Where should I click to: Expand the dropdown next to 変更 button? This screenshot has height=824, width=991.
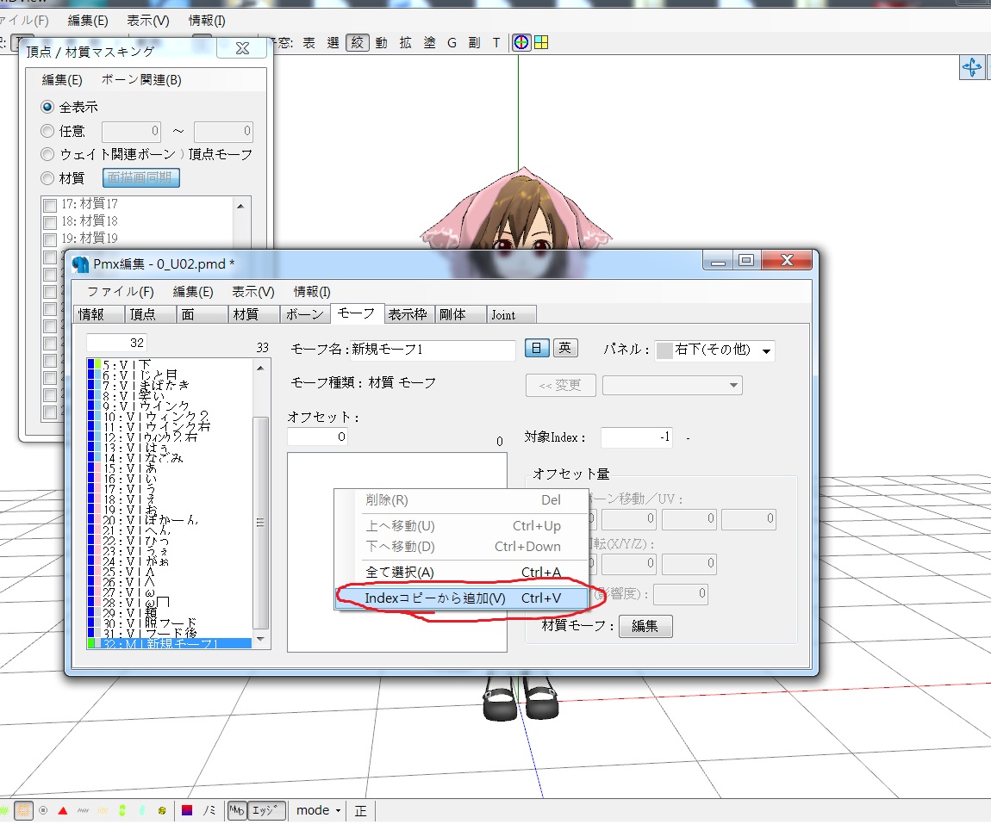pyautogui.click(x=672, y=385)
